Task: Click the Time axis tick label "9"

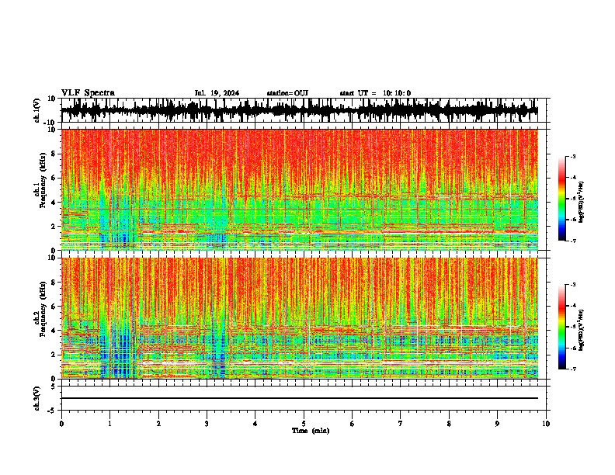Action: pos(497,424)
